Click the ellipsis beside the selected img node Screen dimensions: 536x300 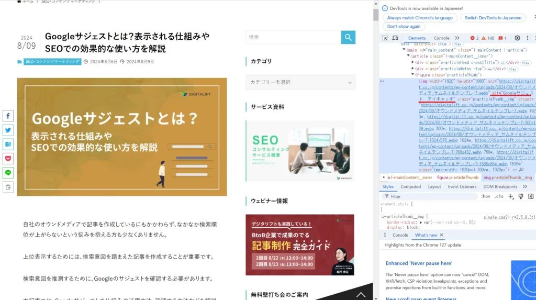pyautogui.click(x=382, y=81)
